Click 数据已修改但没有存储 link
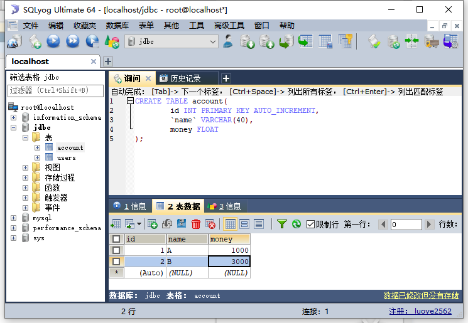Image resolution: width=468 pixels, height=323 pixels. [421, 295]
